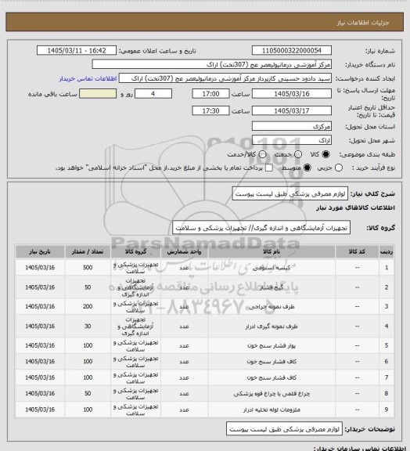This screenshot has width=410, height=451.
Task: Click the need number field 1105000322000054
Action: (292, 50)
